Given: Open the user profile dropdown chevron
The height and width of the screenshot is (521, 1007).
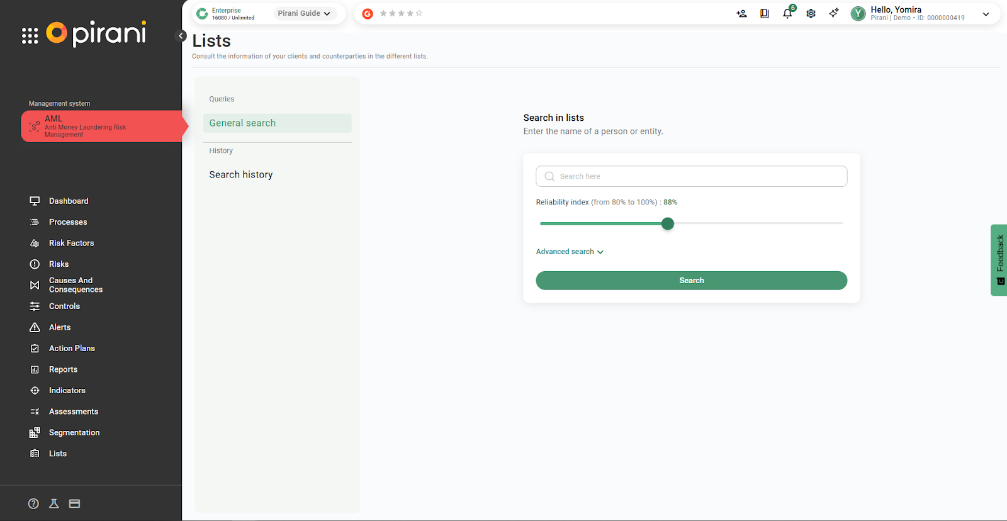Looking at the screenshot, I should 986,14.
